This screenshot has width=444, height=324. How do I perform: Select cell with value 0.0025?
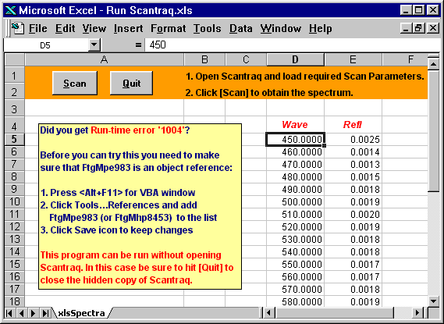coord(353,139)
